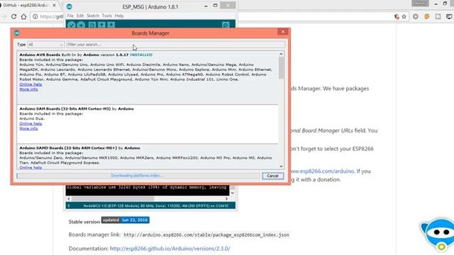Click the Downloading platforms index progress bar
454x255 pixels.
pyautogui.click(x=138, y=176)
